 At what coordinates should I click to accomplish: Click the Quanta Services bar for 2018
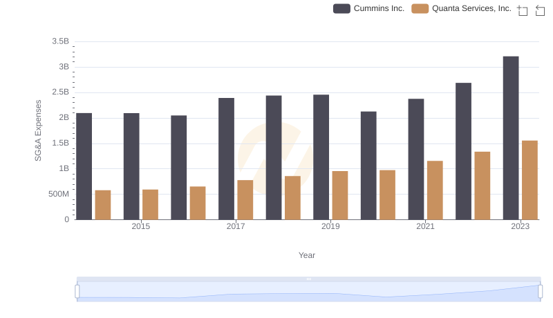[292, 198]
